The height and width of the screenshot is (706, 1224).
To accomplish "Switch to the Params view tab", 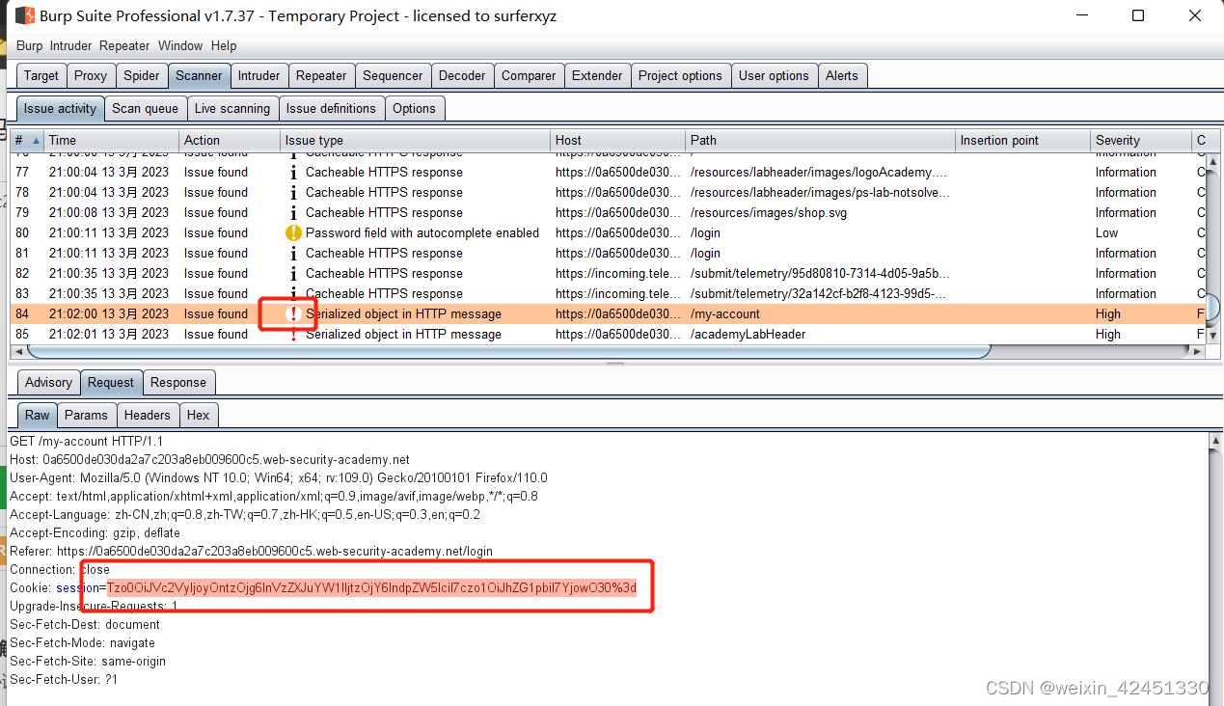I will (87, 415).
